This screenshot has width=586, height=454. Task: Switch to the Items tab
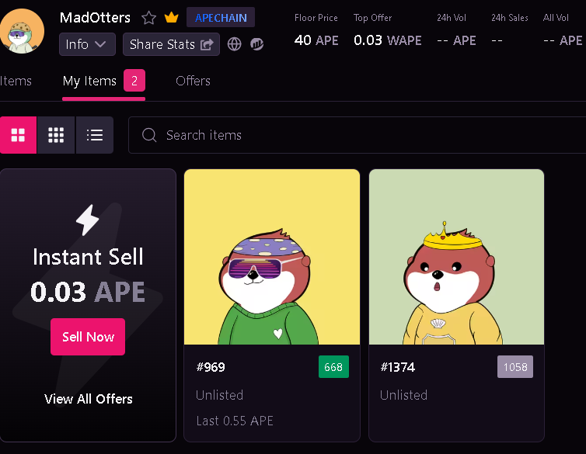16,81
